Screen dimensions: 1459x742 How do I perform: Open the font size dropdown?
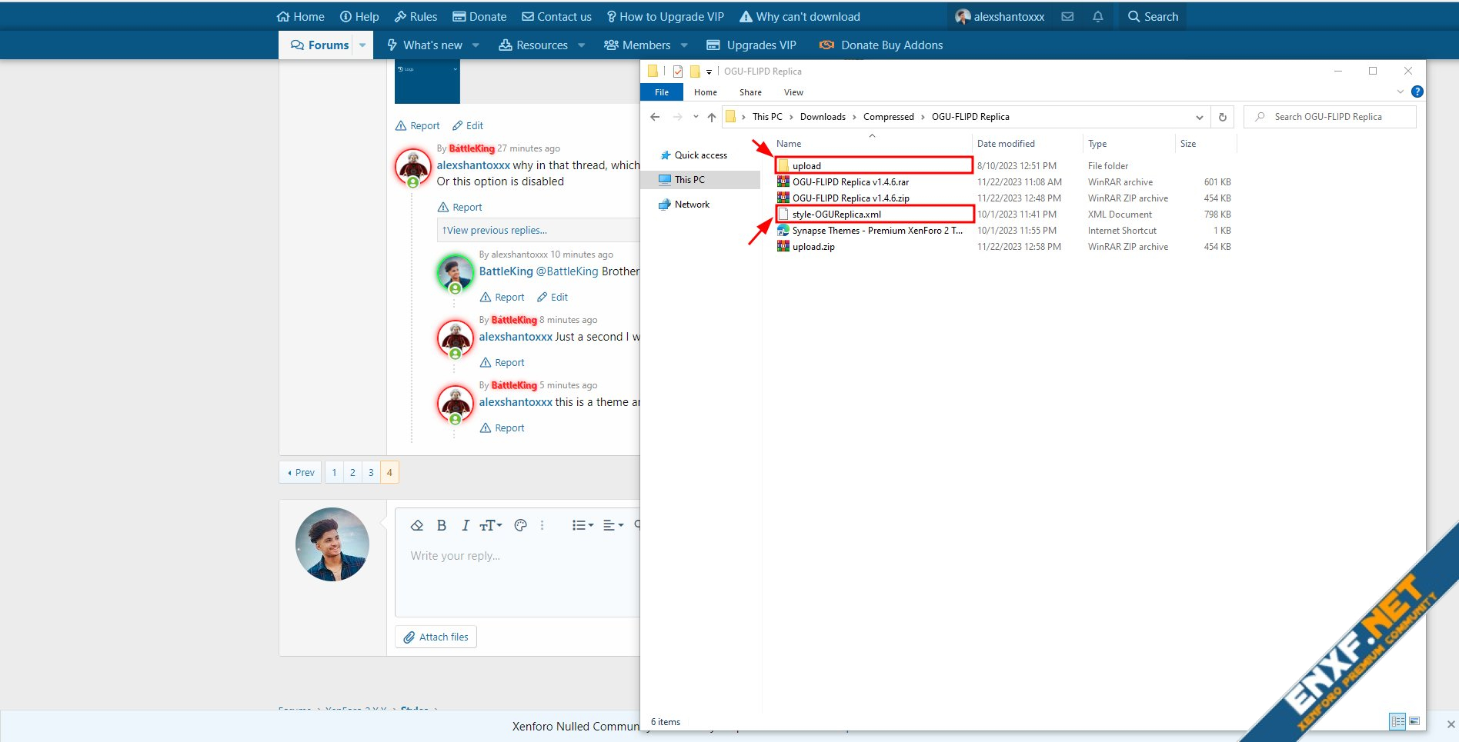pyautogui.click(x=490, y=525)
